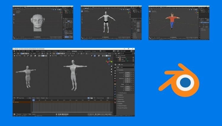
Task: Open the Modifiers wrench properties tab
Action: click(x=116, y=87)
